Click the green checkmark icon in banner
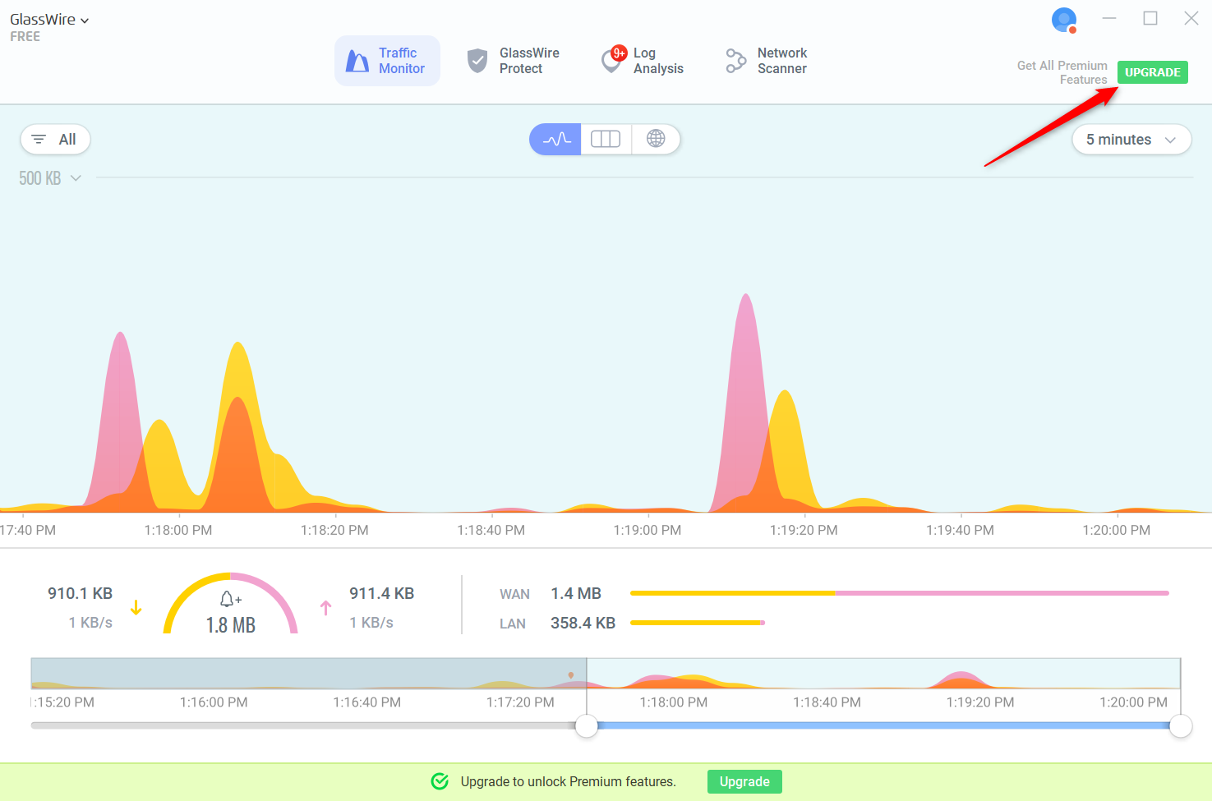 pyautogui.click(x=440, y=781)
